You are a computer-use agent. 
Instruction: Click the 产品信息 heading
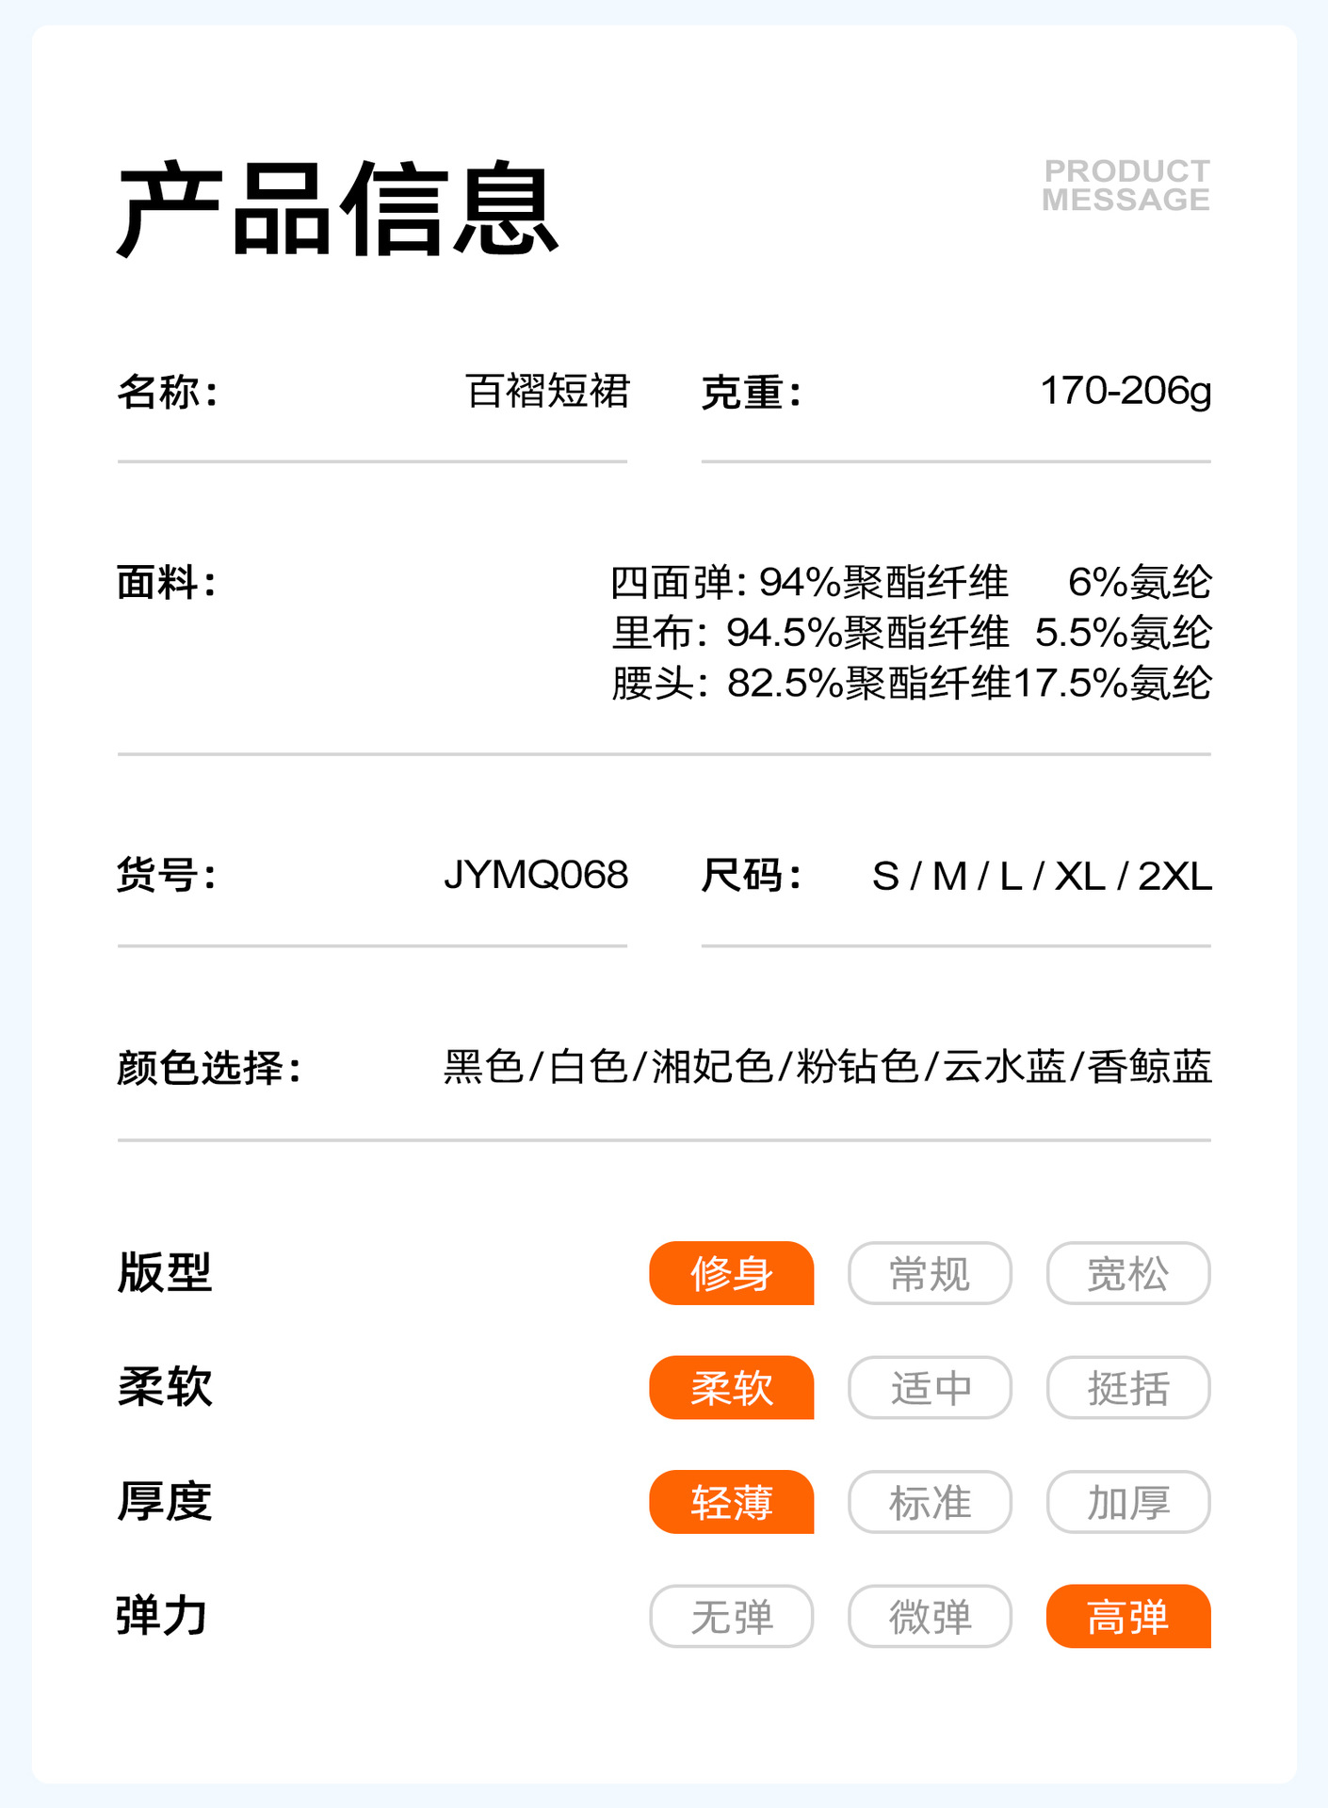click(x=337, y=209)
